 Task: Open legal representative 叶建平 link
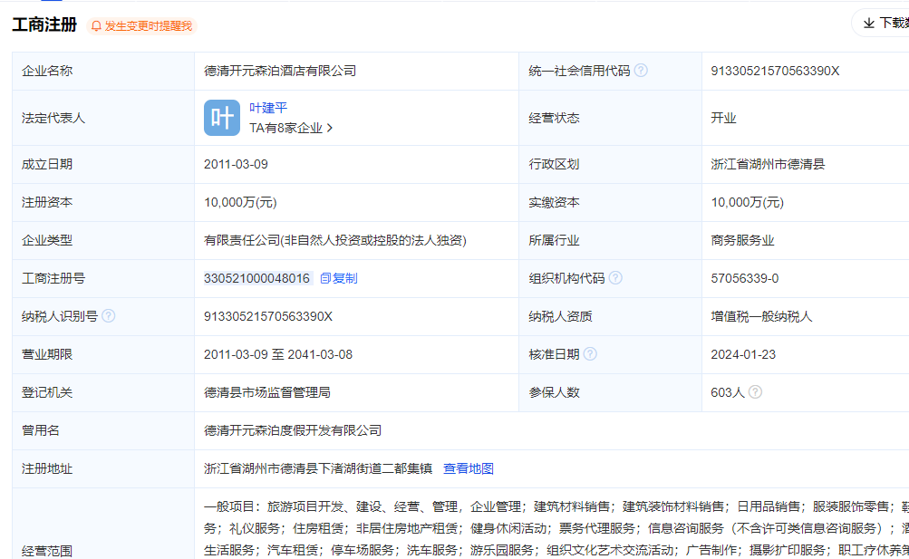268,108
